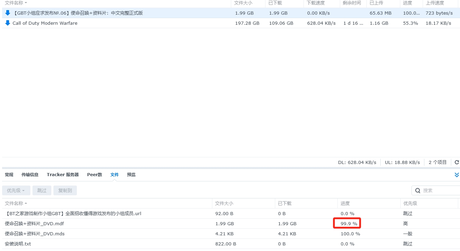This screenshot has width=460, height=251.
Task: Sort file list by 已下载 header
Action: [306, 203]
